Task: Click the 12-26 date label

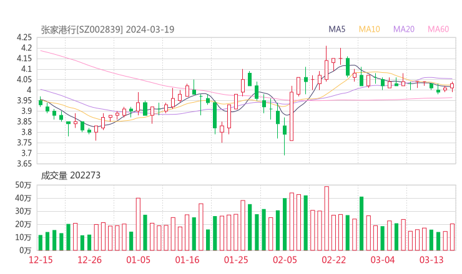Action: pyautogui.click(x=89, y=260)
